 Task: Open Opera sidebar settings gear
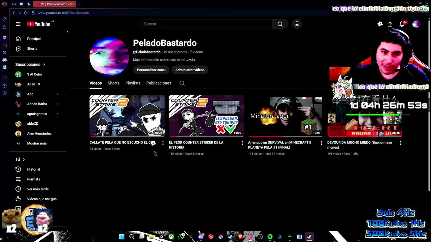[4, 93]
